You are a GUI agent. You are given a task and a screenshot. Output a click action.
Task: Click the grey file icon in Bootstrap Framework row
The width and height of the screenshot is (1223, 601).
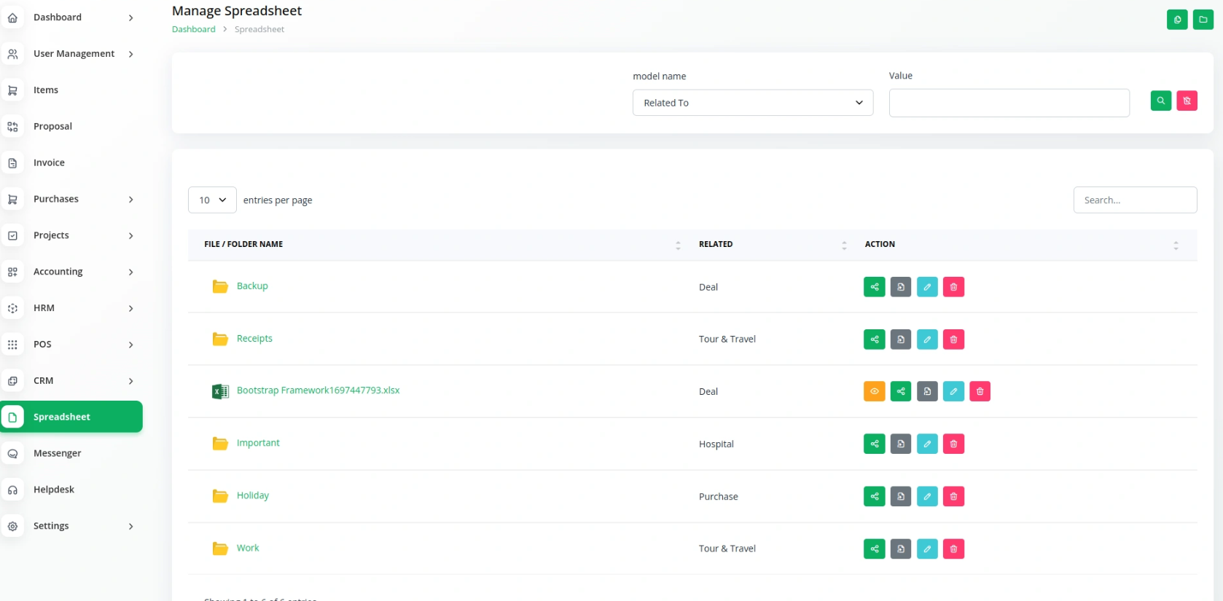click(927, 392)
